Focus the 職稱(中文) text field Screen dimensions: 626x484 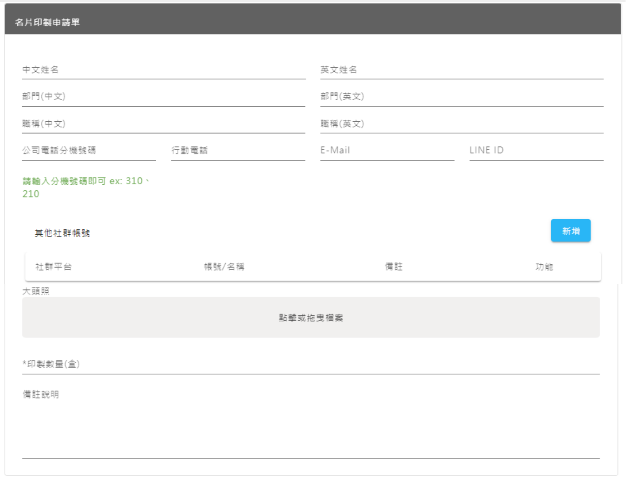tap(163, 124)
